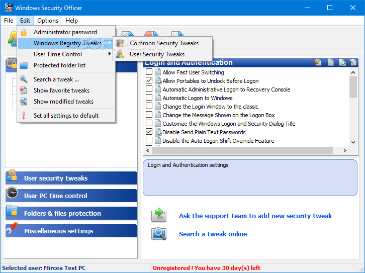Click the user lock icon for User Security Tweaks
The height and width of the screenshot is (273, 365).
click(120, 54)
